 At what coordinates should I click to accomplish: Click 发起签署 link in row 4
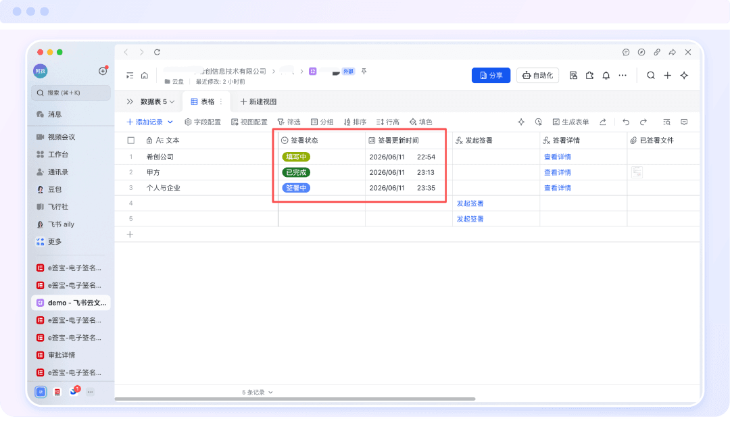(x=470, y=203)
